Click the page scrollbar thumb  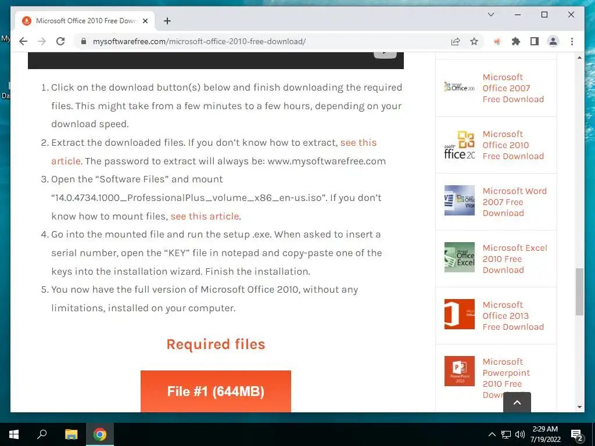tap(579, 292)
